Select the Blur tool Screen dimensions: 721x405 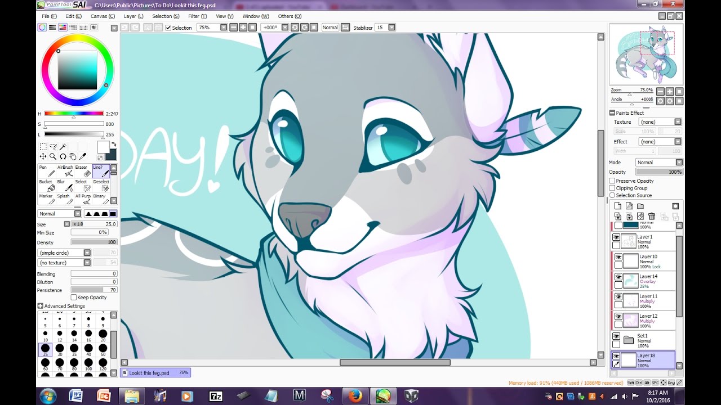65,186
